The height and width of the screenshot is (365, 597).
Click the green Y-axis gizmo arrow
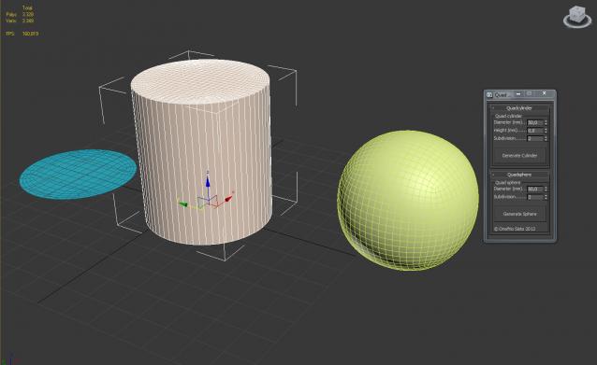[x=183, y=204]
